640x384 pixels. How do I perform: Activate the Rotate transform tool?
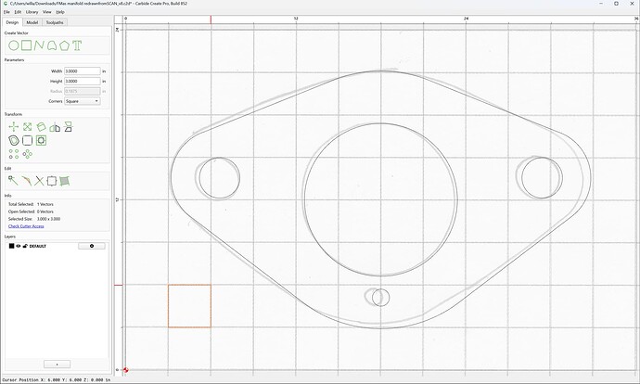pos(41,127)
